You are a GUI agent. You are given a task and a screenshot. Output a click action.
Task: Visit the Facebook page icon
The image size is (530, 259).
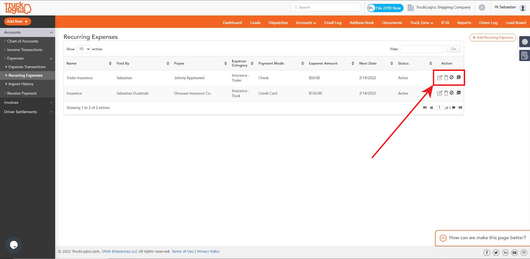coord(487,253)
